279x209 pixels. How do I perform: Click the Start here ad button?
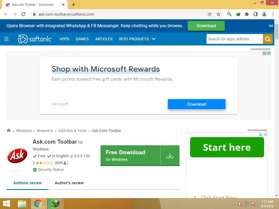227,147
